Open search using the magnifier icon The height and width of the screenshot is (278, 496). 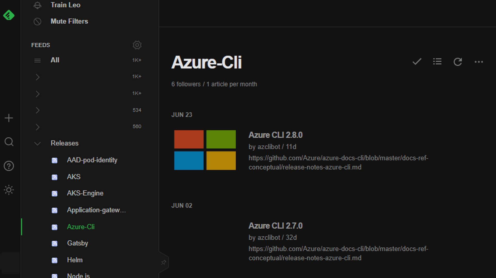pos(9,142)
